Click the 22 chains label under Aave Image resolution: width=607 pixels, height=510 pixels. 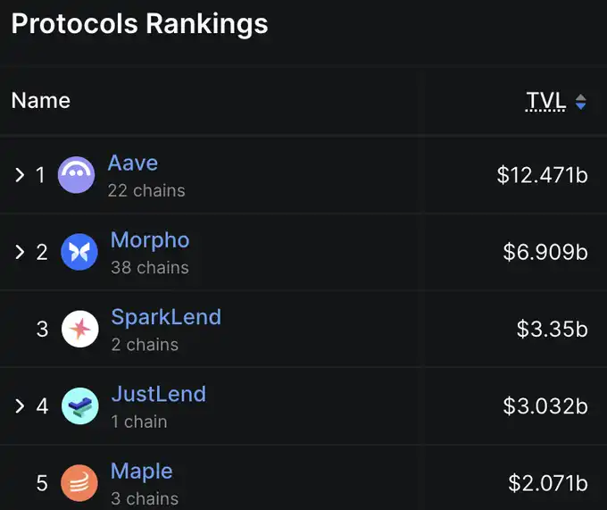click(146, 190)
